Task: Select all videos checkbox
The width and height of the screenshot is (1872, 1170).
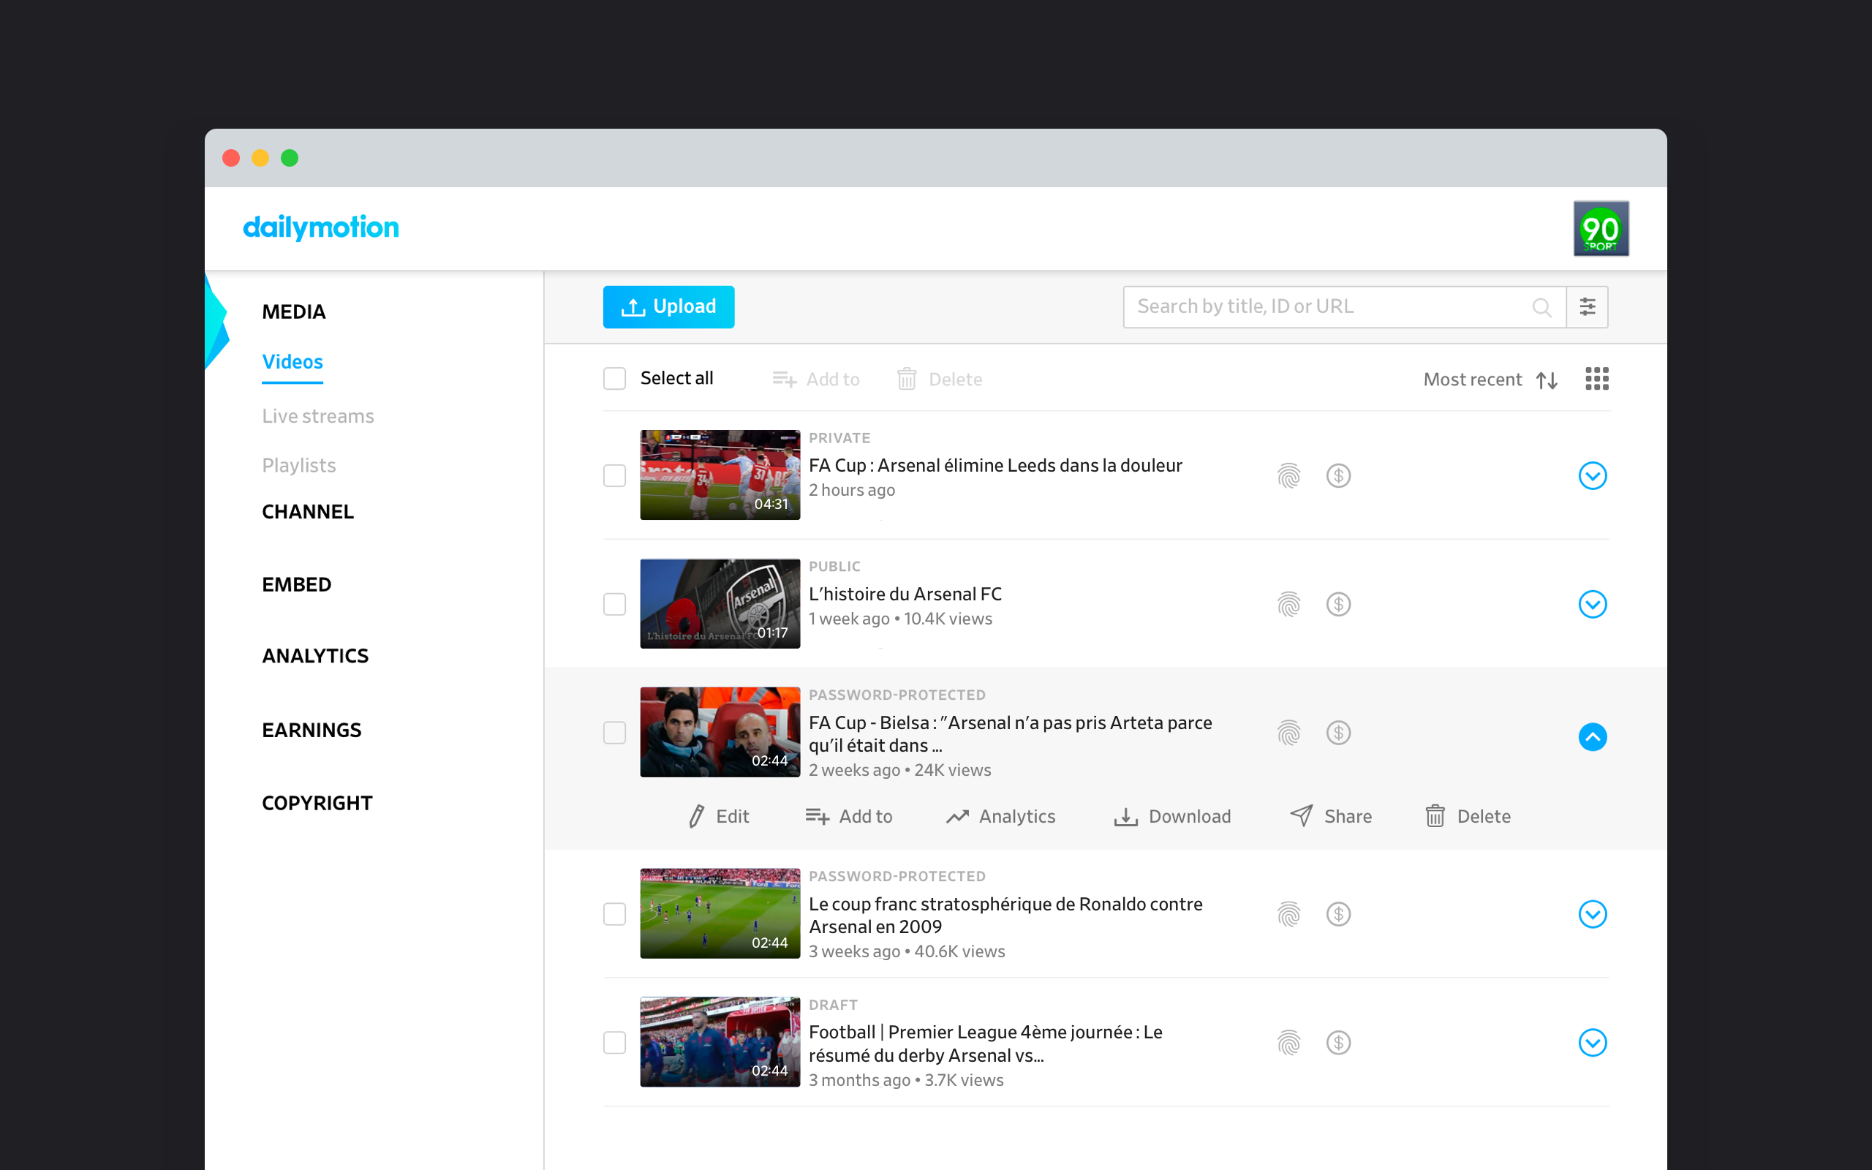Action: pos(614,378)
